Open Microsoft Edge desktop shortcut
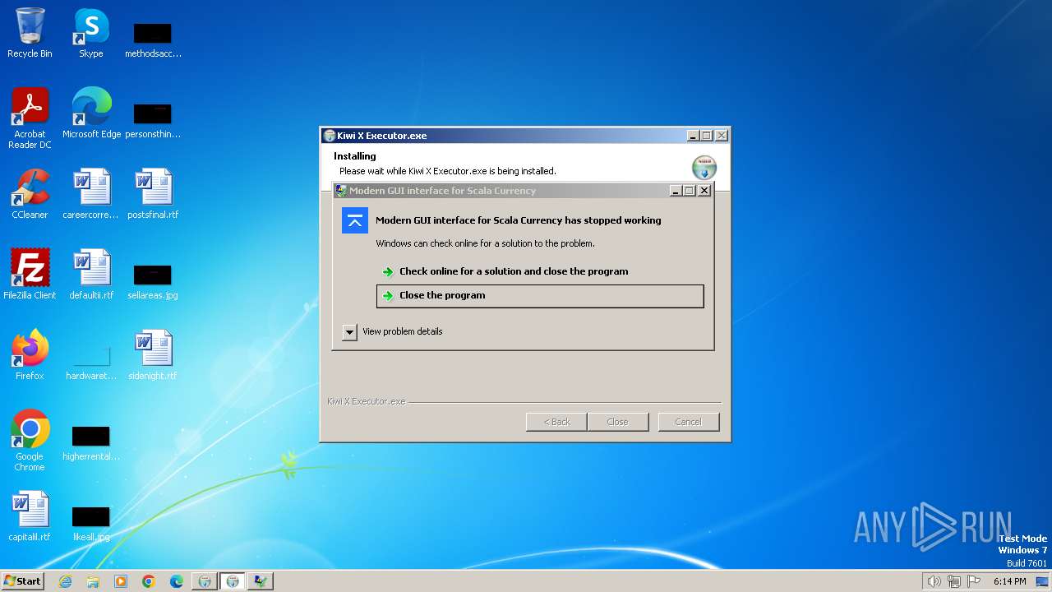This screenshot has width=1052, height=592. click(x=91, y=113)
